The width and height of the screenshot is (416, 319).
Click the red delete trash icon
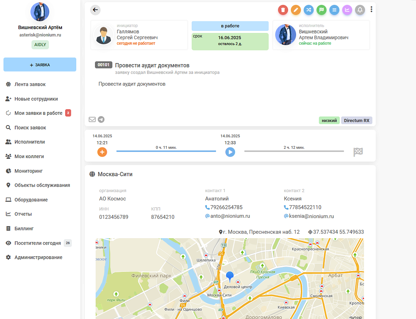pyautogui.click(x=283, y=10)
